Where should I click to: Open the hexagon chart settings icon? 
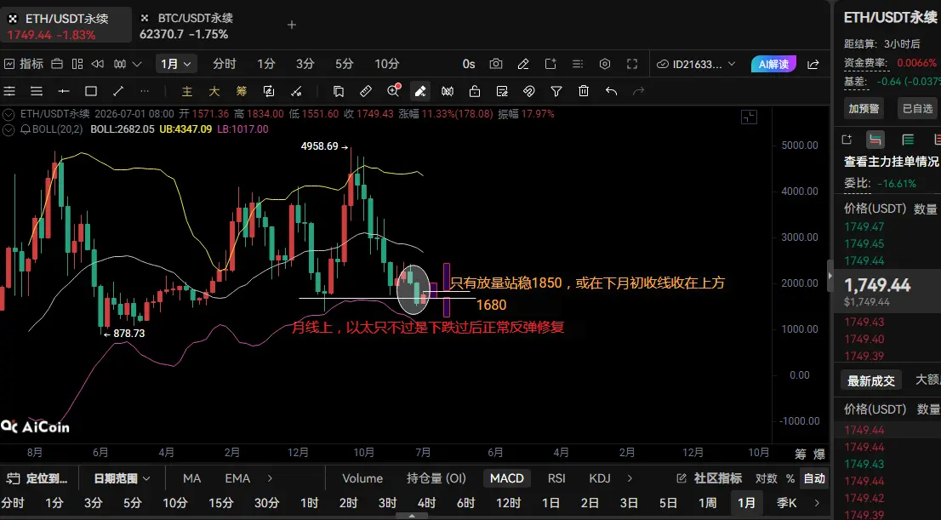[x=605, y=64]
